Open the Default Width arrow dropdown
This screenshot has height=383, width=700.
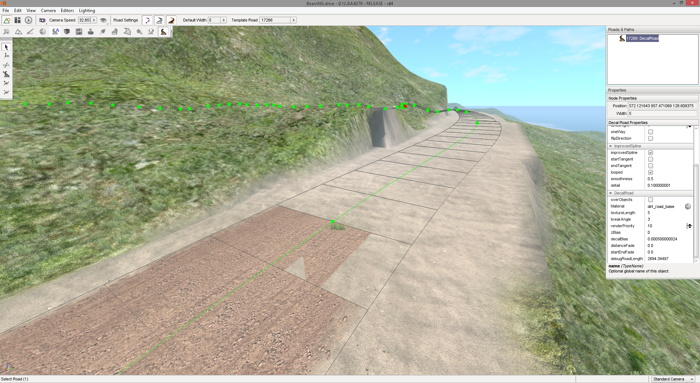pyautogui.click(x=224, y=20)
